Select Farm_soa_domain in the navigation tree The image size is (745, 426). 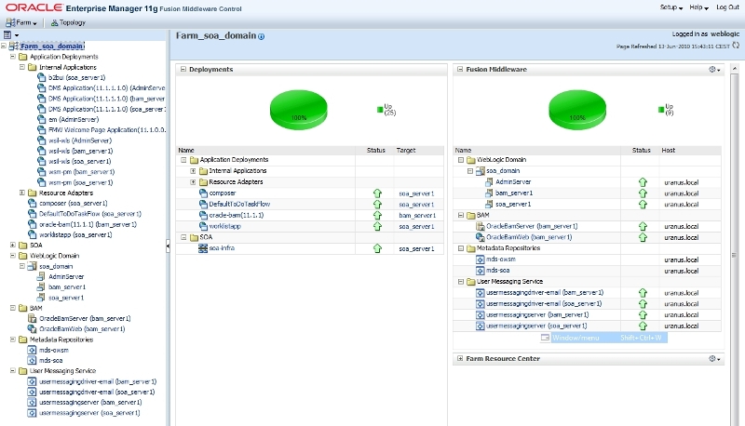52,46
